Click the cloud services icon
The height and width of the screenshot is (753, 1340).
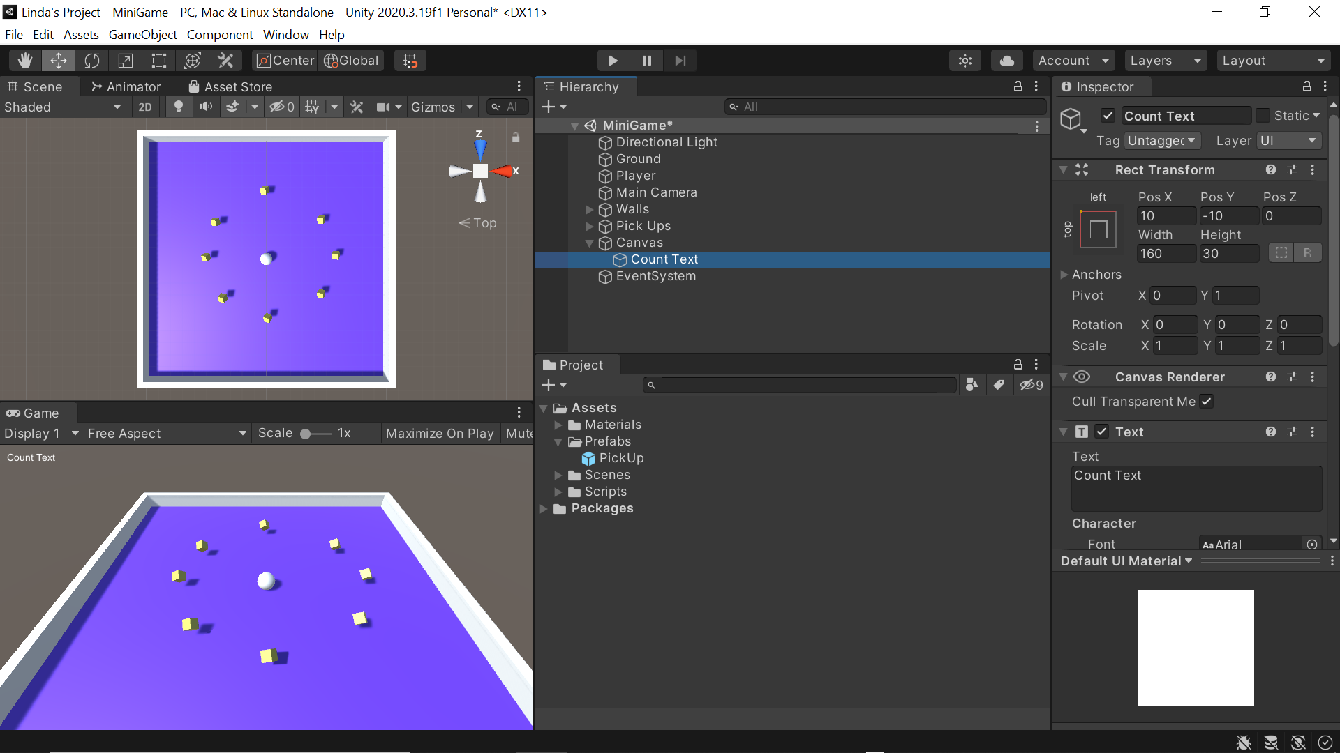(x=1006, y=61)
